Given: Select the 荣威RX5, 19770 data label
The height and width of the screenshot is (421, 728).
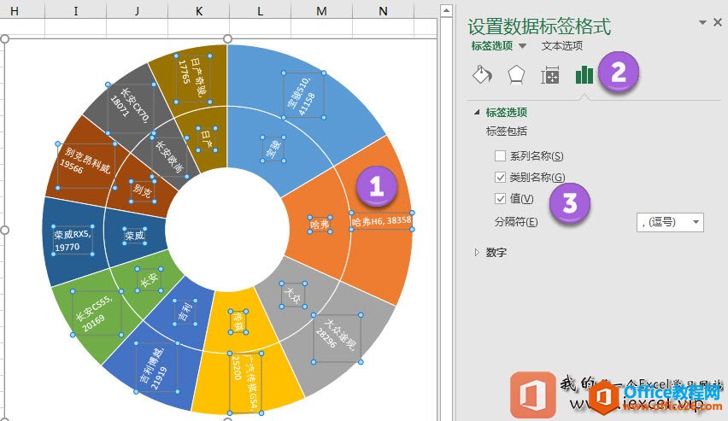Looking at the screenshot, I should click(73, 241).
